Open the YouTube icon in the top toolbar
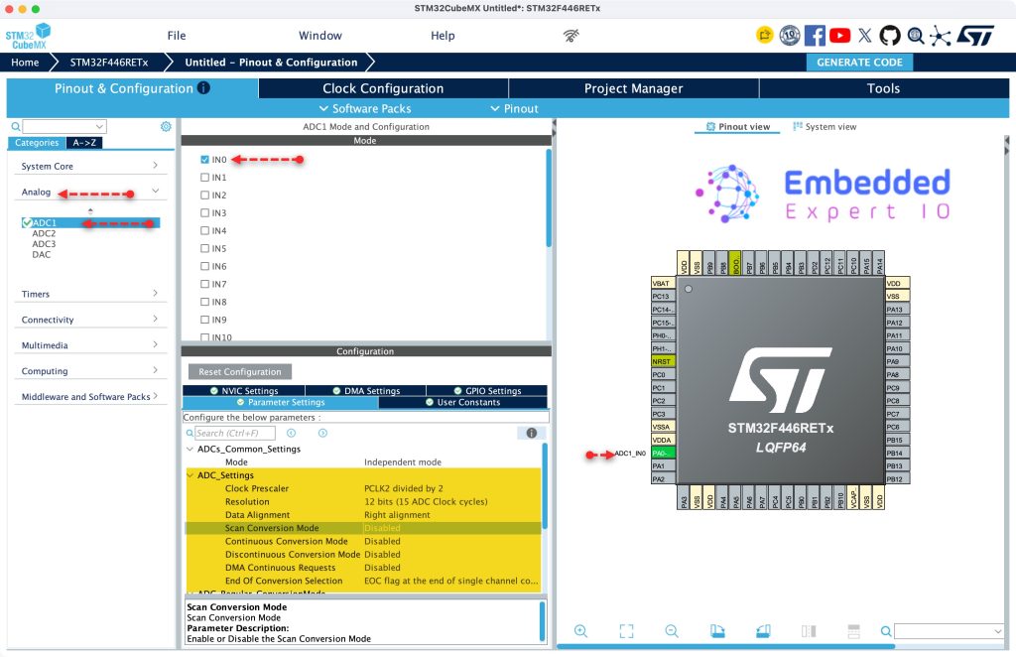 pyautogui.click(x=839, y=35)
